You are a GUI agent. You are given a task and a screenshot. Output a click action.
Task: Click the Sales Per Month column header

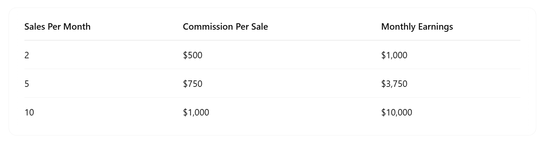pos(57,26)
